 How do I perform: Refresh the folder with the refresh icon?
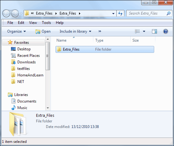click(x=120, y=13)
